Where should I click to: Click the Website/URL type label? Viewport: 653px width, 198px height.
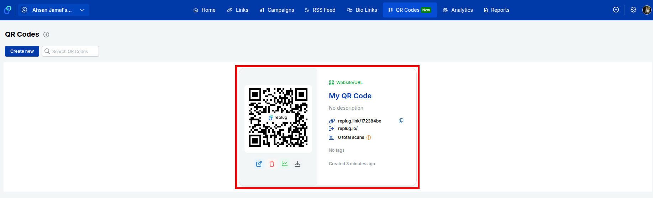pos(349,83)
